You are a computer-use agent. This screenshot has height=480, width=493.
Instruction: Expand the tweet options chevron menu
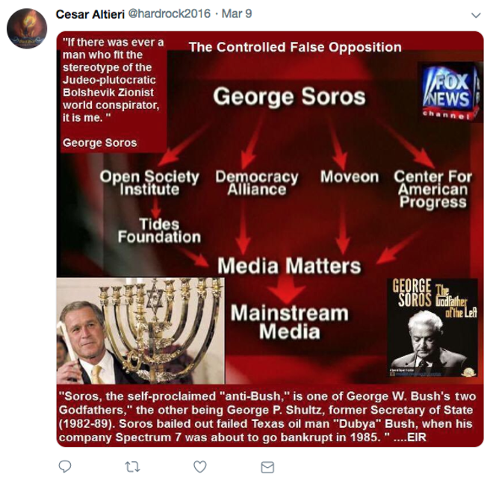[x=476, y=15]
